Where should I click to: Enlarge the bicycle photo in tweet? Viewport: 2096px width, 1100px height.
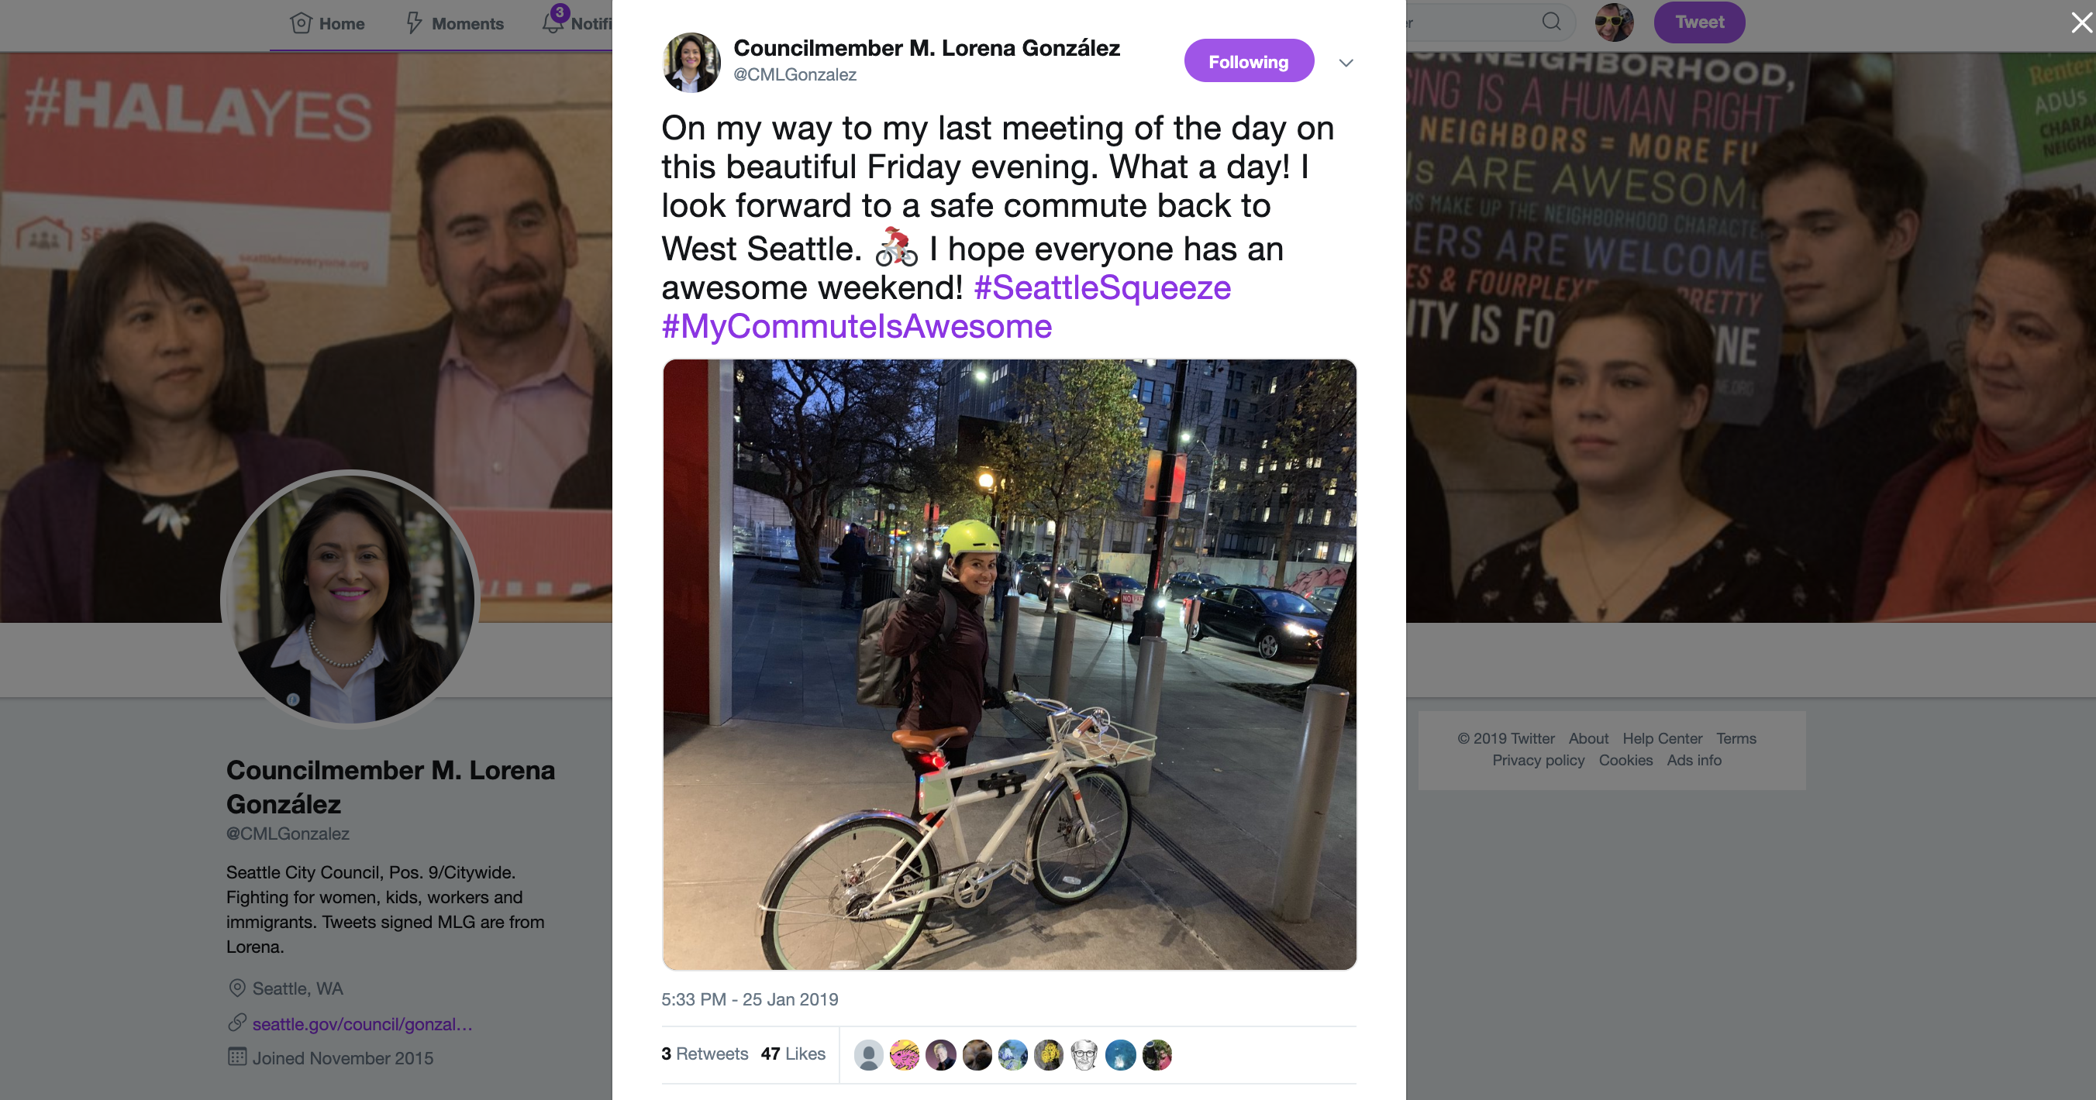tap(1009, 664)
